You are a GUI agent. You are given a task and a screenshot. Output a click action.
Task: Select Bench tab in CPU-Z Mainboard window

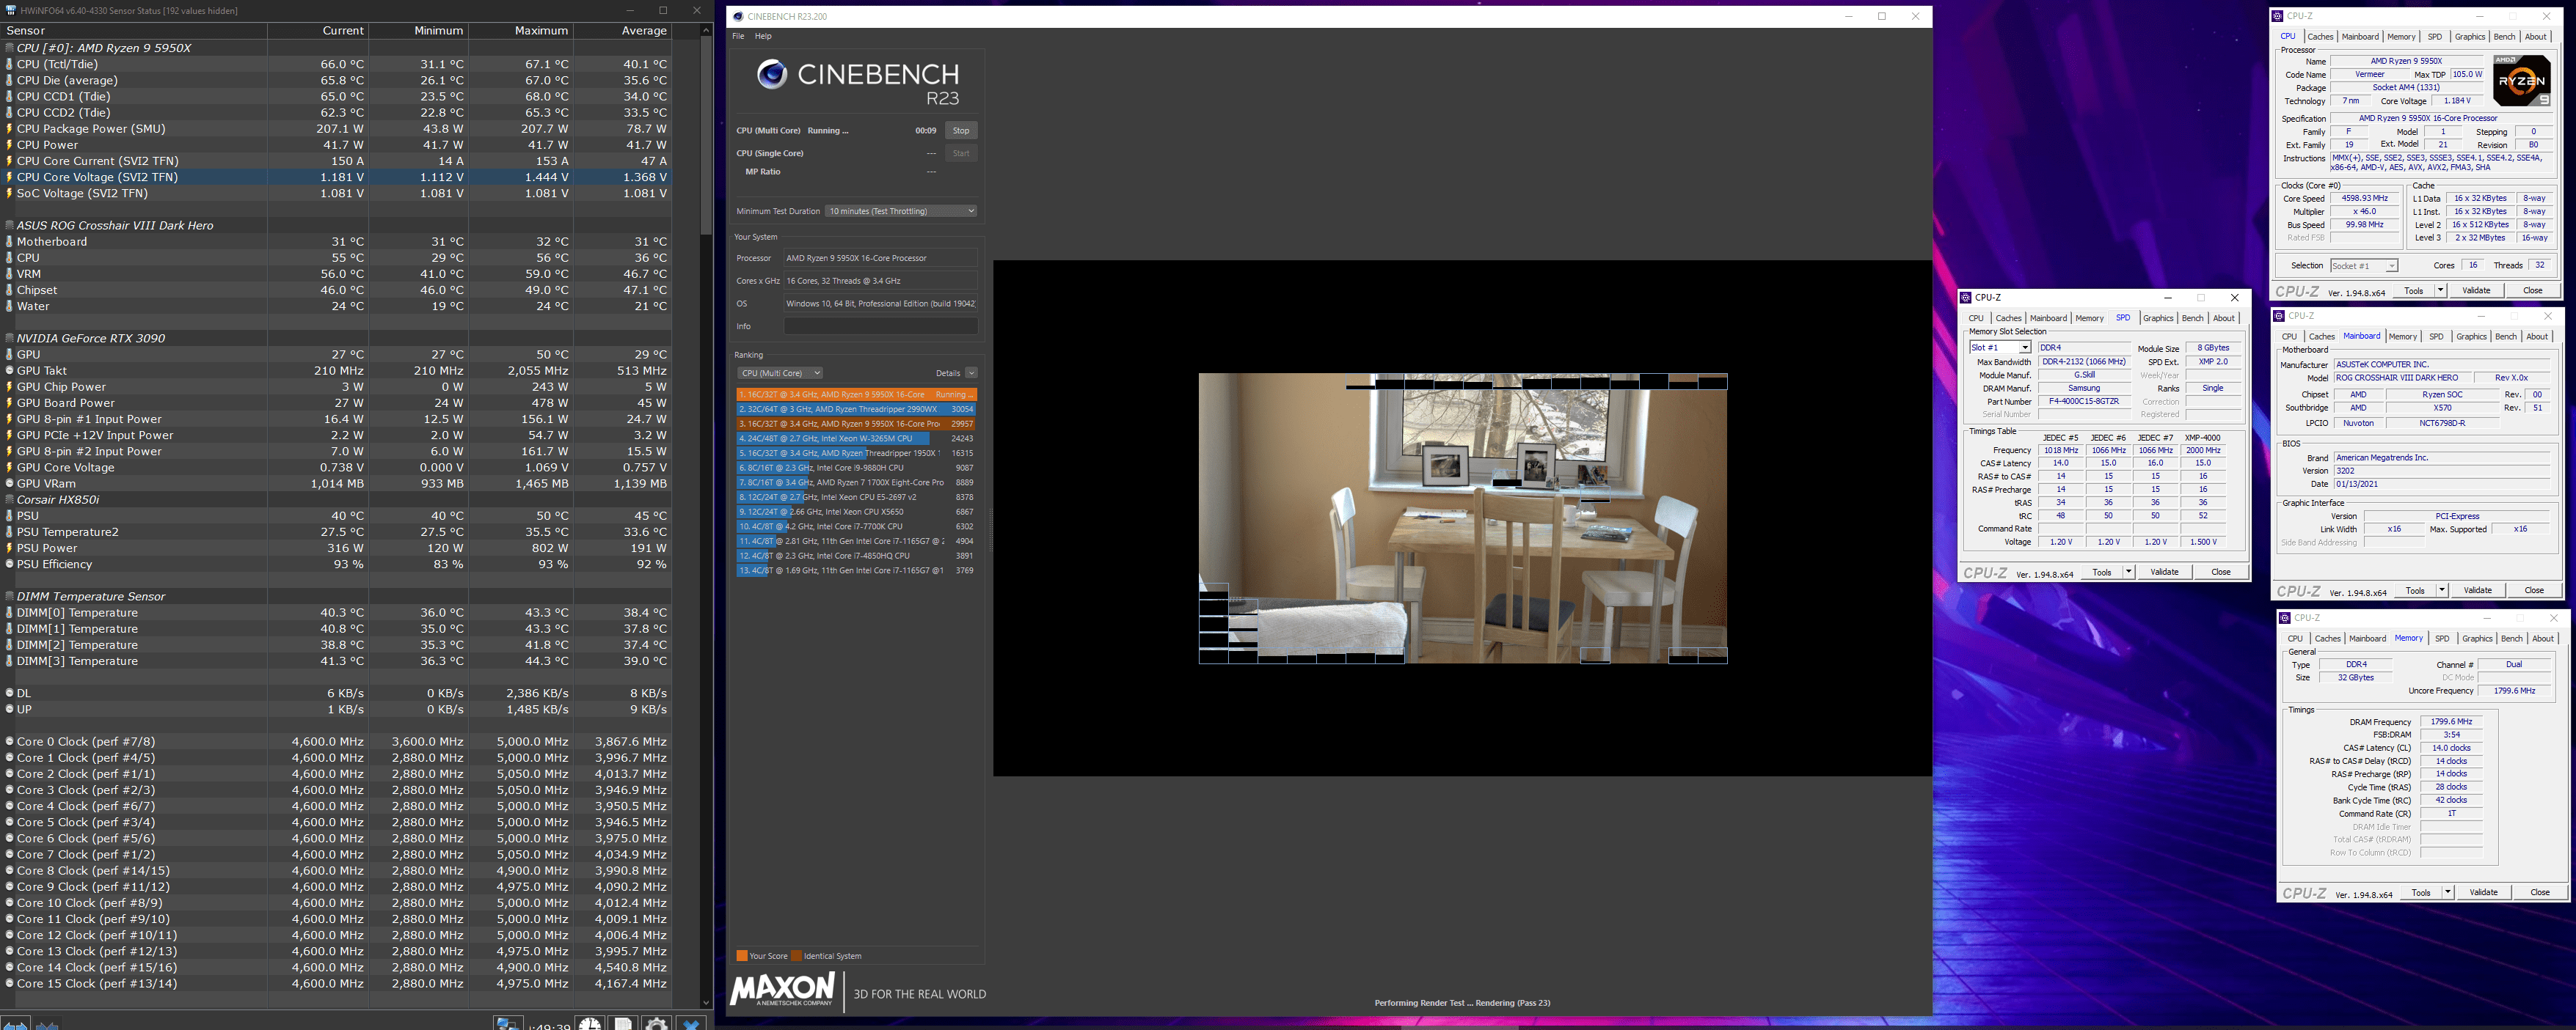(x=2506, y=336)
